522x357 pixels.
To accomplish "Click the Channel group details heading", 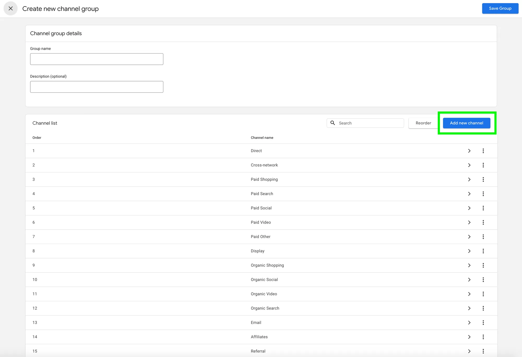I will point(56,33).
